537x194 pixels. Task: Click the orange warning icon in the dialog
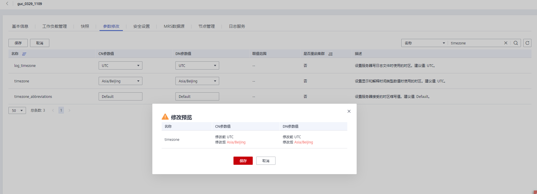[165, 117]
